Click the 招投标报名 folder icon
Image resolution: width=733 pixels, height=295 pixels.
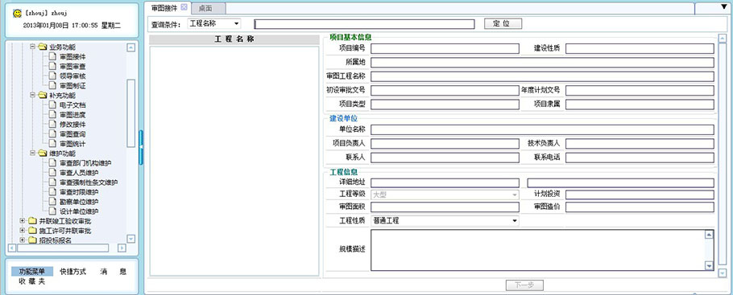pos(32,240)
